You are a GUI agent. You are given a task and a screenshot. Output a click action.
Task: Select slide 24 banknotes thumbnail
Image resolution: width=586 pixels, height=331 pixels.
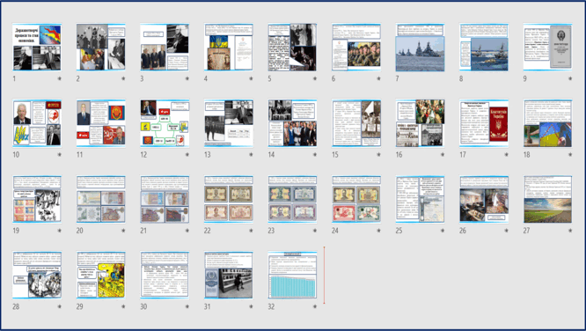356,199
